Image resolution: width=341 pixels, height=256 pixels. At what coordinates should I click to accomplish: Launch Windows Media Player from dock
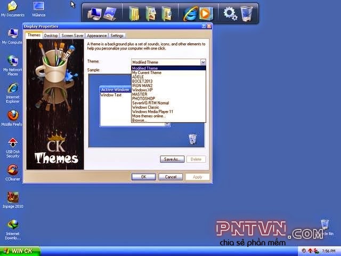(x=206, y=14)
